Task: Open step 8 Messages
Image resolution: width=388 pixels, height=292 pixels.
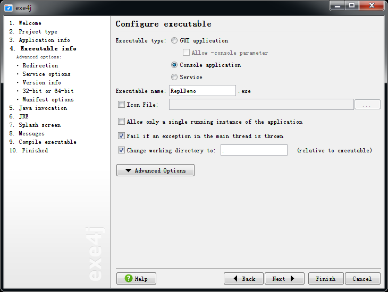Action: pyautogui.click(x=27, y=133)
